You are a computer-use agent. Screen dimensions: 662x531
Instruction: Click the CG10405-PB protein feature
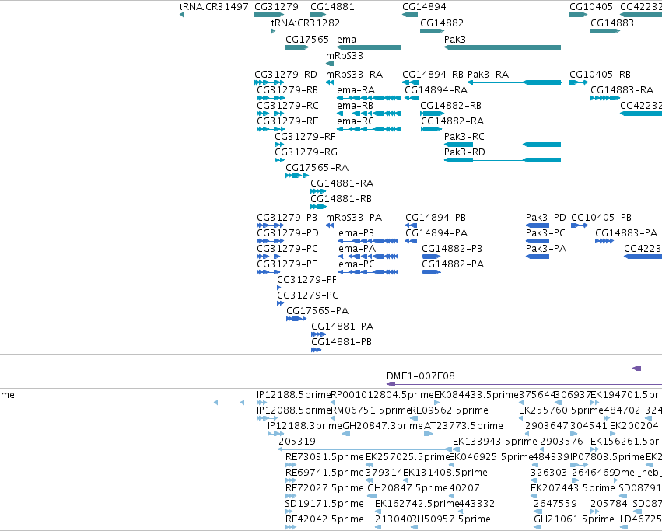coord(580,225)
